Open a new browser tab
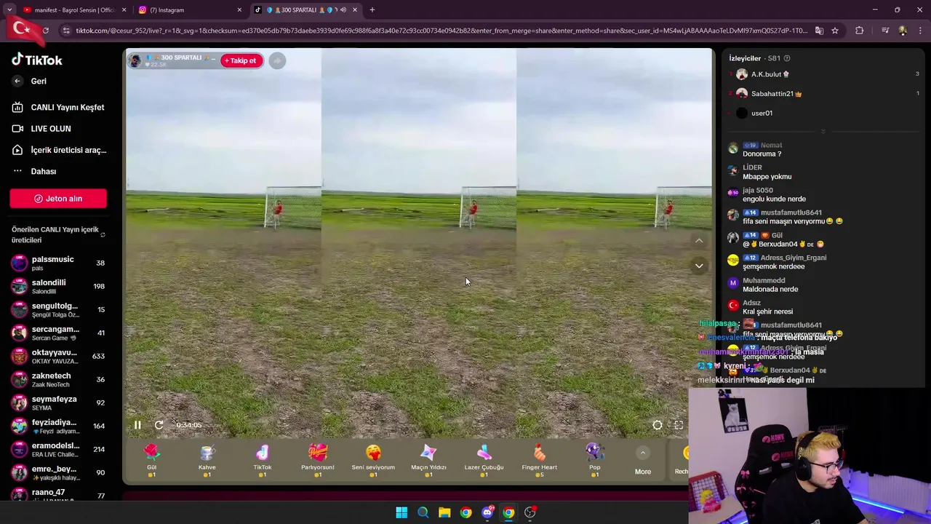Image resolution: width=931 pixels, height=524 pixels. [x=372, y=10]
